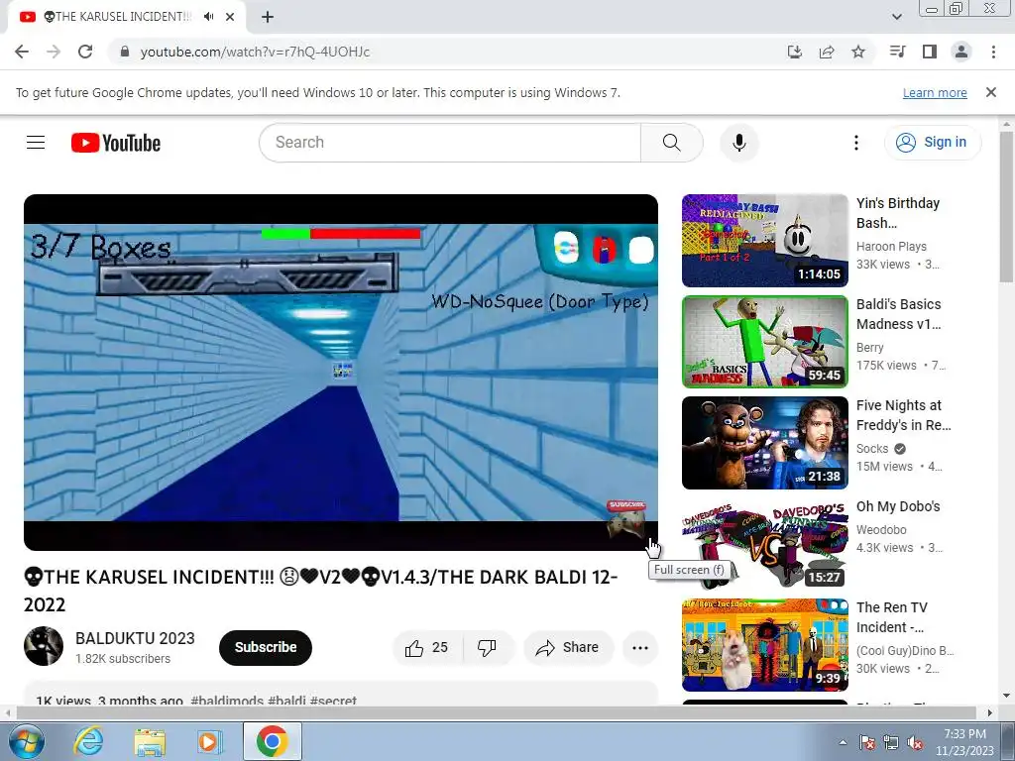This screenshot has width=1015, height=761.
Task: Open the BALDUKTU 2023 channel name
Action: point(135,638)
